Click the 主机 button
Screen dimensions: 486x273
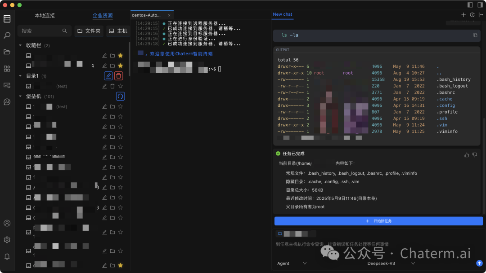click(x=118, y=31)
